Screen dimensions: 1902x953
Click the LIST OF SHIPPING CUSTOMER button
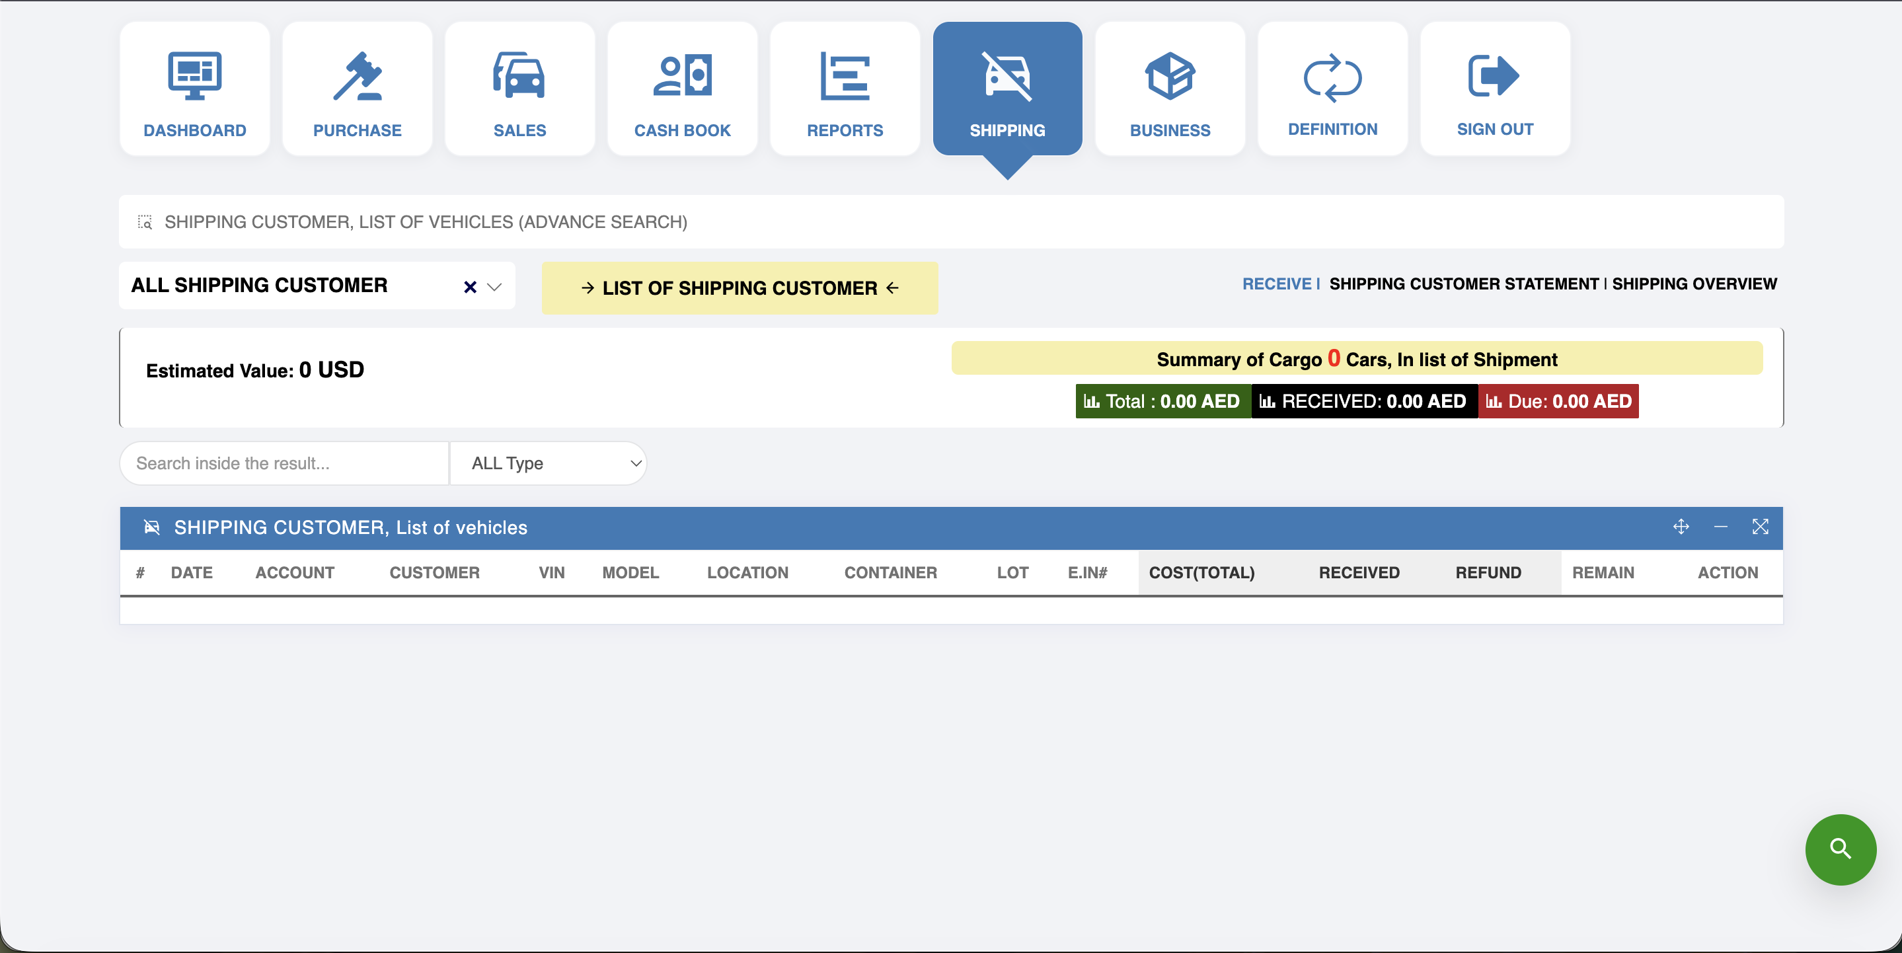740,288
